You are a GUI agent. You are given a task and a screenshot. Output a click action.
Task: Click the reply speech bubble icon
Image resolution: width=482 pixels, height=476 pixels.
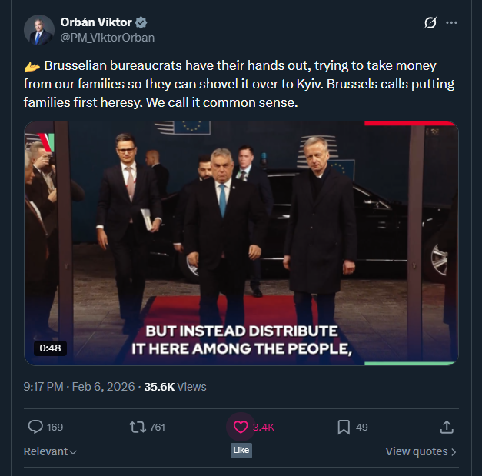pos(35,427)
